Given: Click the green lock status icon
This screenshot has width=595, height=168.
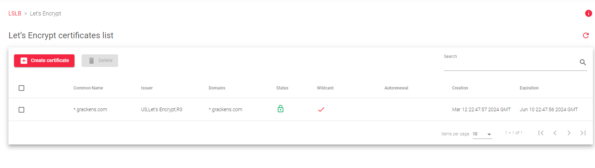Looking at the screenshot, I should [x=280, y=109].
